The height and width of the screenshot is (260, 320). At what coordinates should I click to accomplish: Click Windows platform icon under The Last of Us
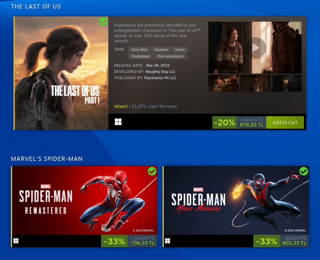click(118, 122)
